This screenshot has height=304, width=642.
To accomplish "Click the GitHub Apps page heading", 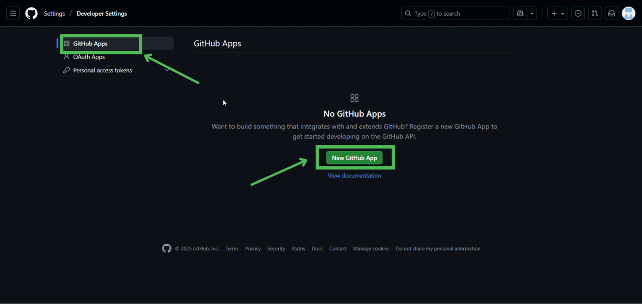I will coord(218,43).
